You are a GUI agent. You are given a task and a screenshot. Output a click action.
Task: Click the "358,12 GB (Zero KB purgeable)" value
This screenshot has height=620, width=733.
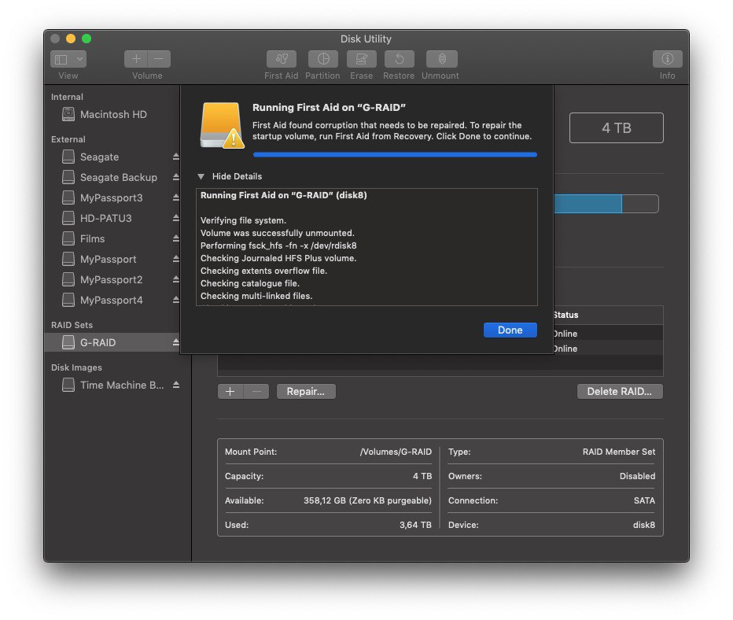(x=367, y=500)
